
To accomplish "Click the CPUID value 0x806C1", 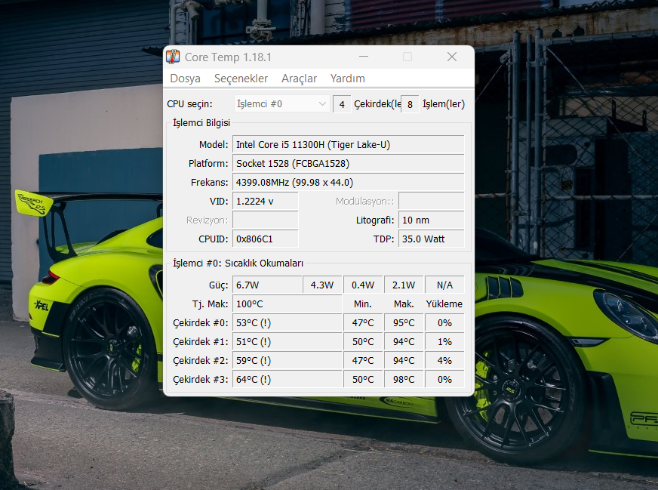I will (265, 239).
